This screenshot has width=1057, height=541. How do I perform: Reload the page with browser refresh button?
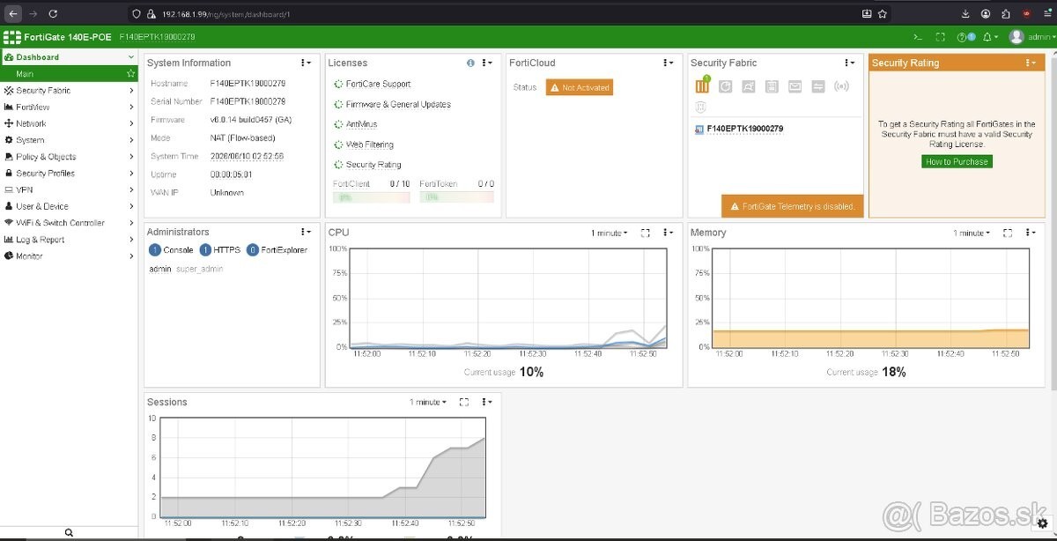[53, 14]
